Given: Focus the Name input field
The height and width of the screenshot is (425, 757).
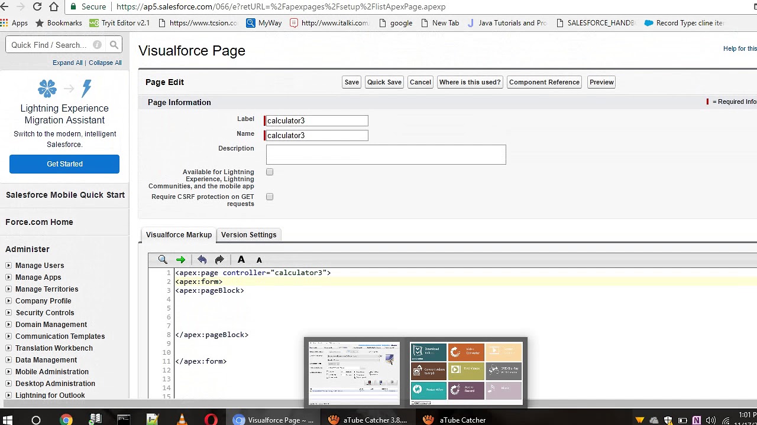Looking at the screenshot, I should click(316, 135).
